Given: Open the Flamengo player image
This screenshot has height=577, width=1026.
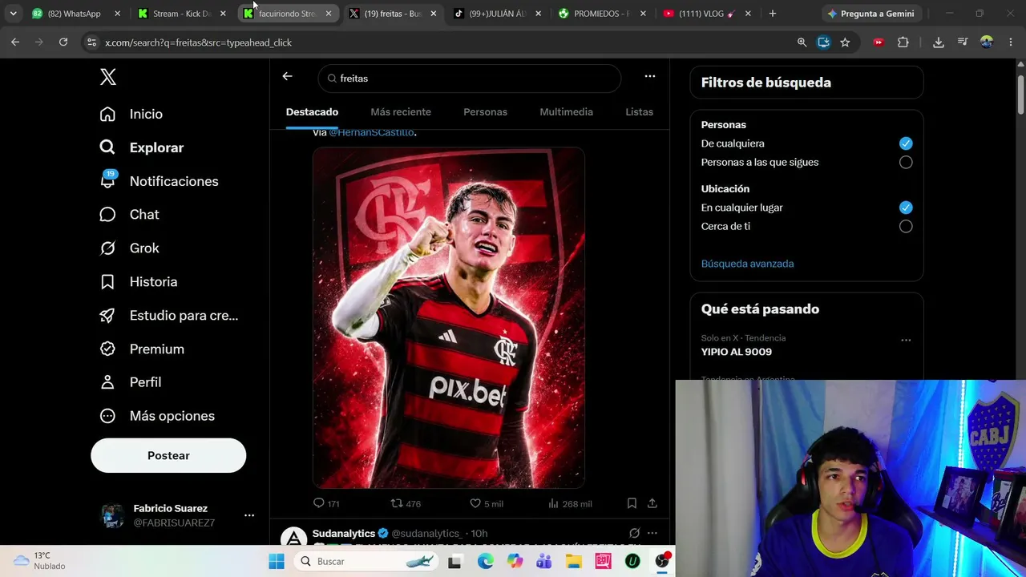Looking at the screenshot, I should coord(449,317).
